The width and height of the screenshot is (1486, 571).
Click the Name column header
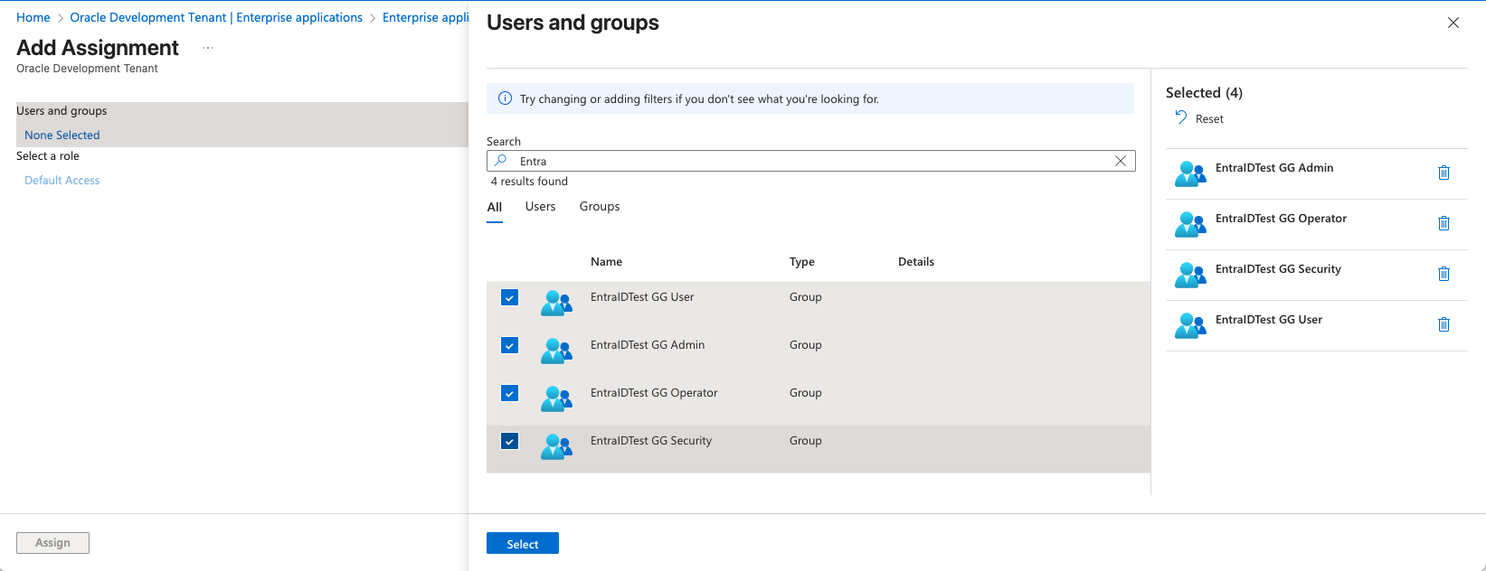[606, 261]
